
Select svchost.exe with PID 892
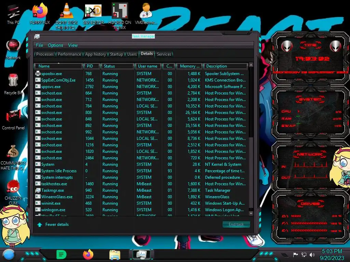[x=141, y=126]
